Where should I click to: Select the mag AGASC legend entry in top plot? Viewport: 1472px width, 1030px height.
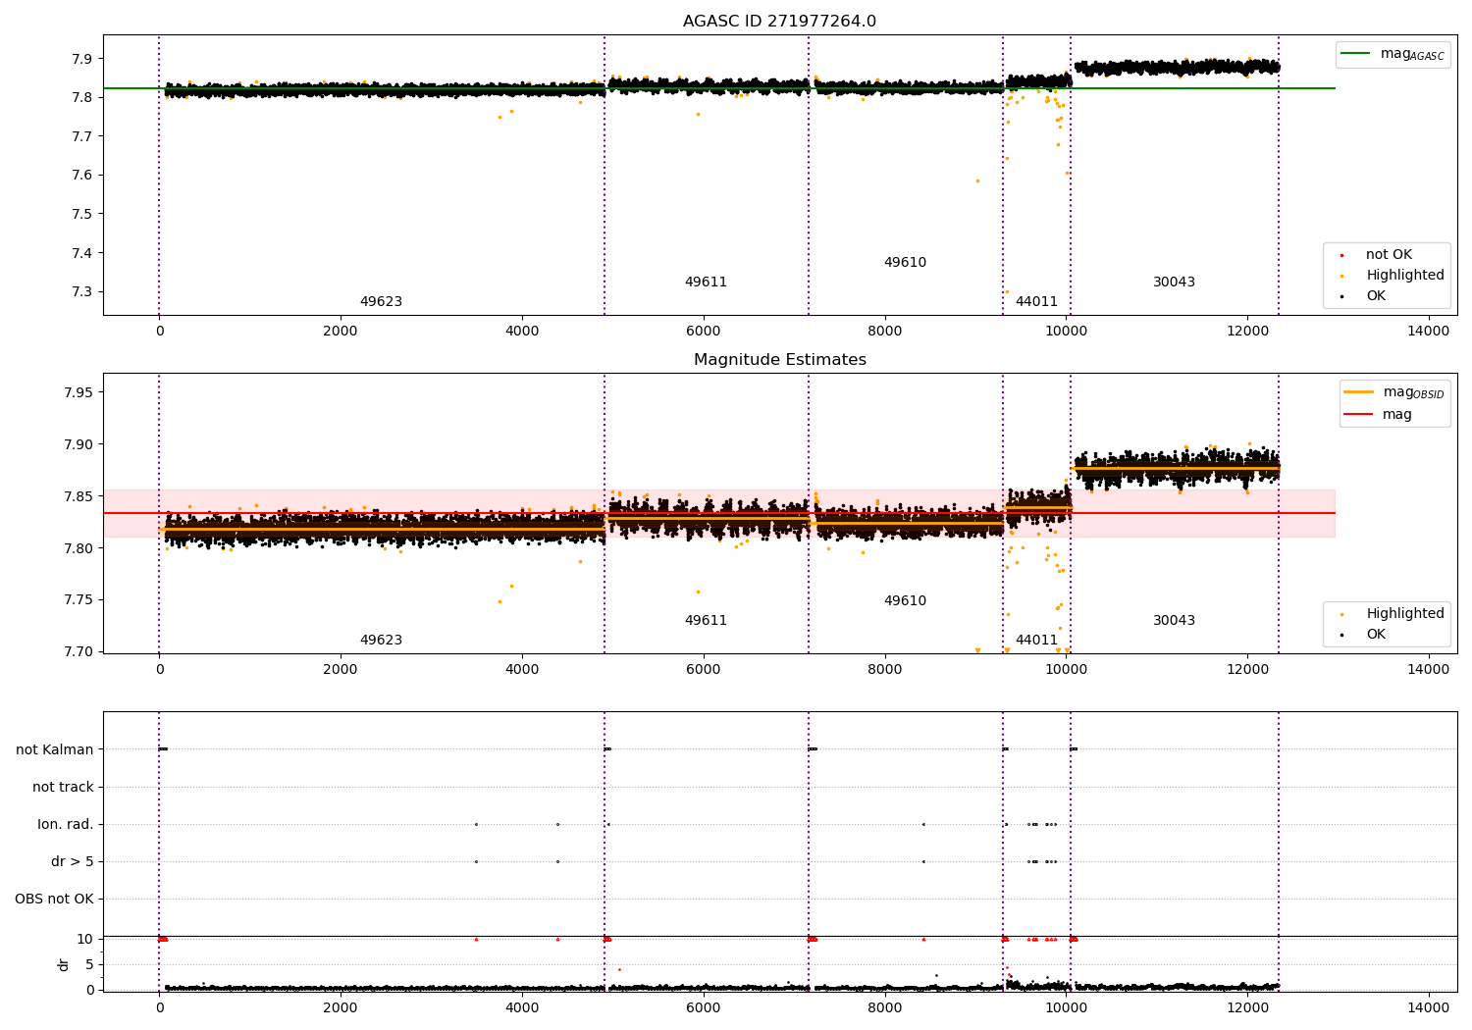[1393, 54]
